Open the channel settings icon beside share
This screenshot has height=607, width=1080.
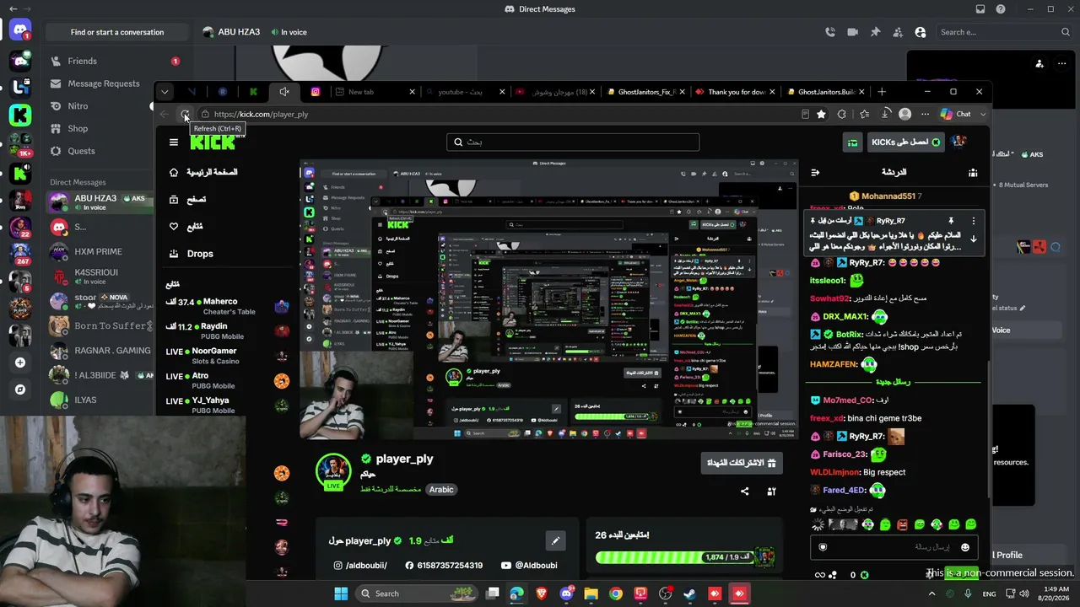click(x=771, y=492)
